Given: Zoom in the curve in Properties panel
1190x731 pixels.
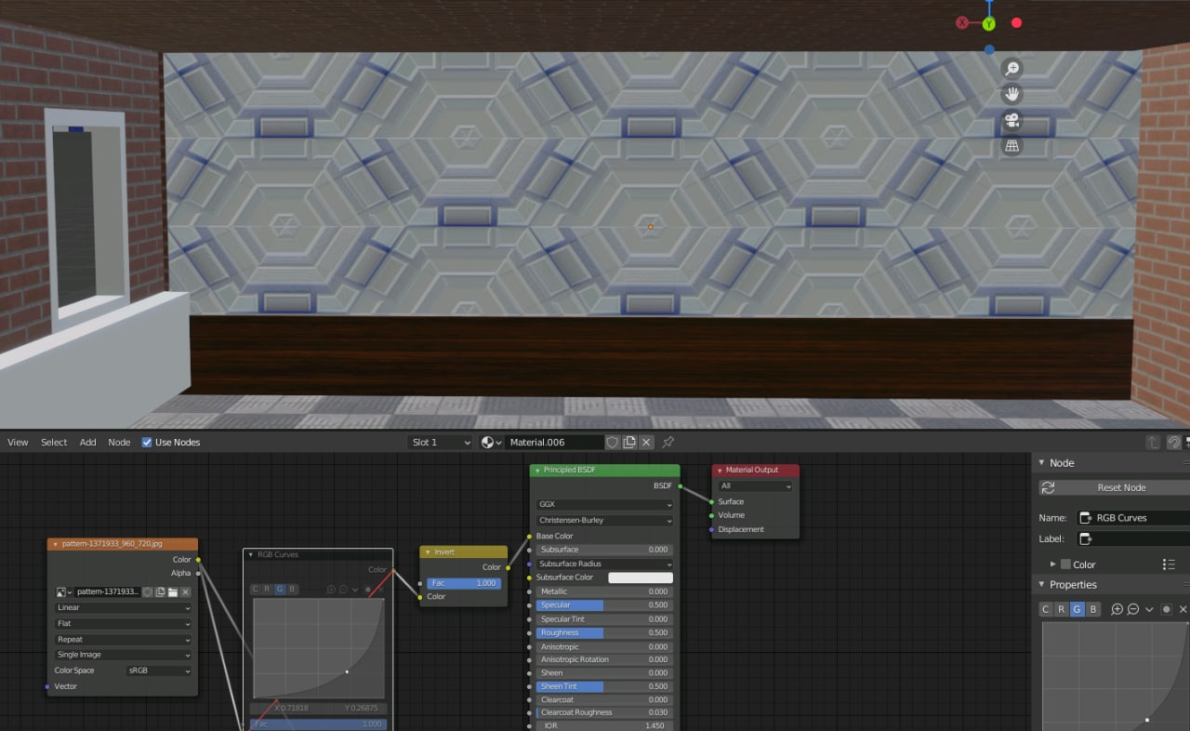Looking at the screenshot, I should coord(1117,609).
